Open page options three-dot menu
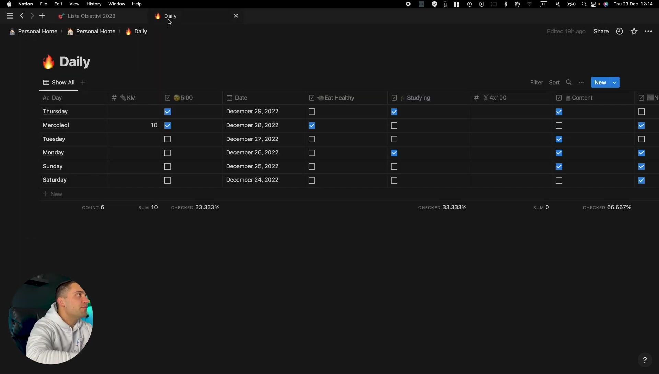The image size is (659, 374). click(x=648, y=31)
